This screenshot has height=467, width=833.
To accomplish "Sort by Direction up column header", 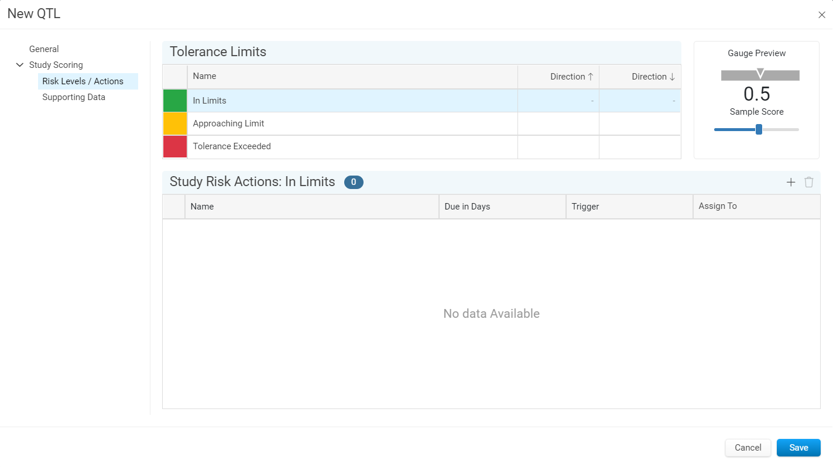I will 558,77.
